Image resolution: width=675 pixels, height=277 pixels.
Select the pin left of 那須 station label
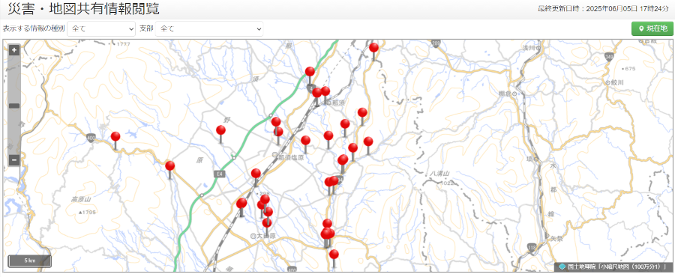(x=317, y=93)
